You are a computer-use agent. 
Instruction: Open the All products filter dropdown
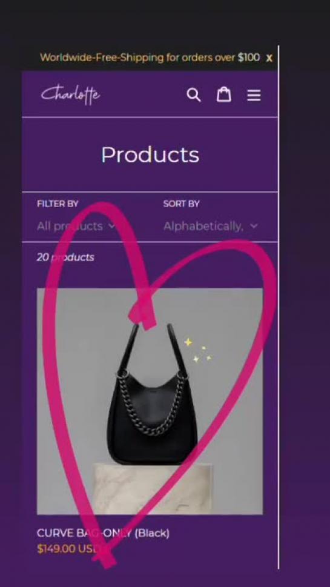76,226
